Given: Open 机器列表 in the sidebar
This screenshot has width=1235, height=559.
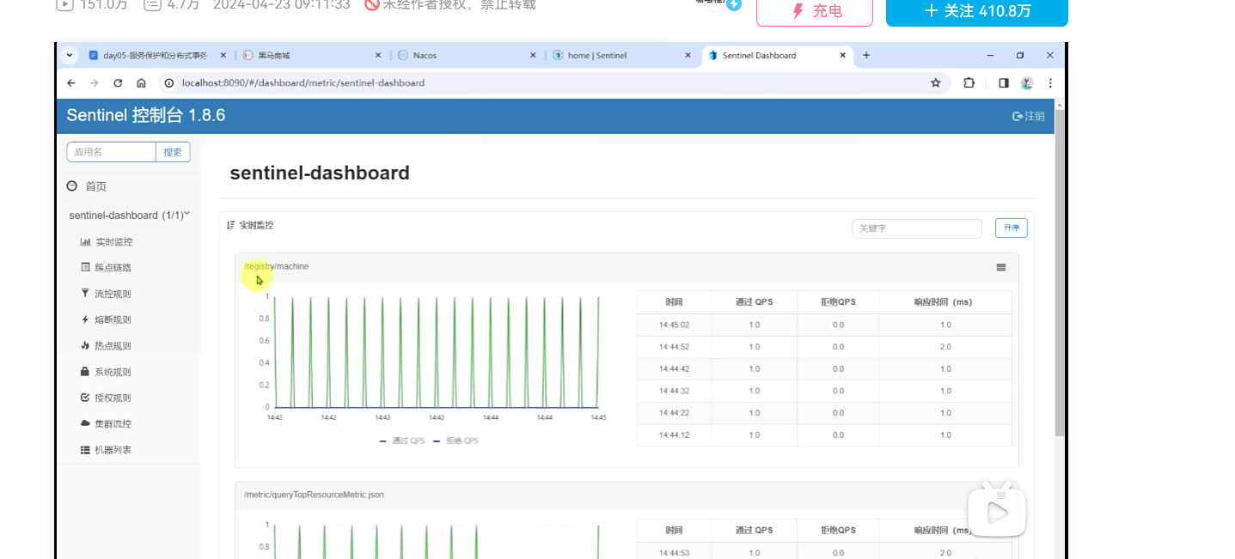Looking at the screenshot, I should tap(106, 450).
